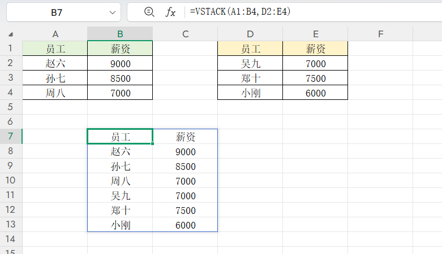The image size is (442, 254).
Task: Click cell B7 containing 员工
Action: coord(120,137)
